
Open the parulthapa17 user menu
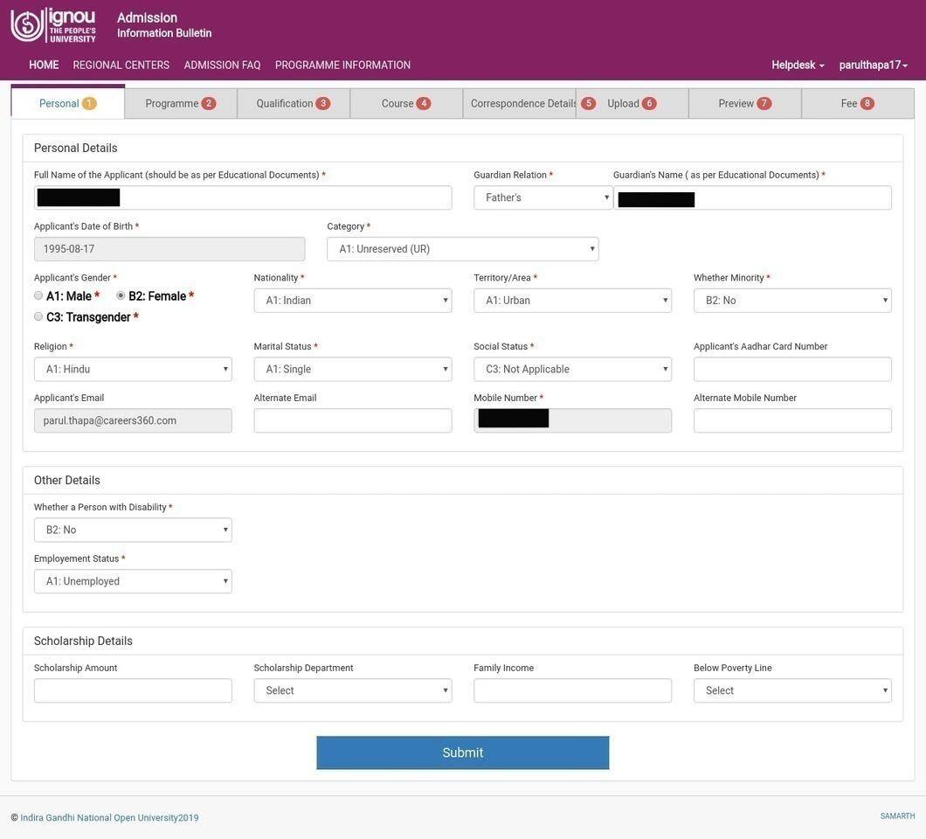coord(873,66)
